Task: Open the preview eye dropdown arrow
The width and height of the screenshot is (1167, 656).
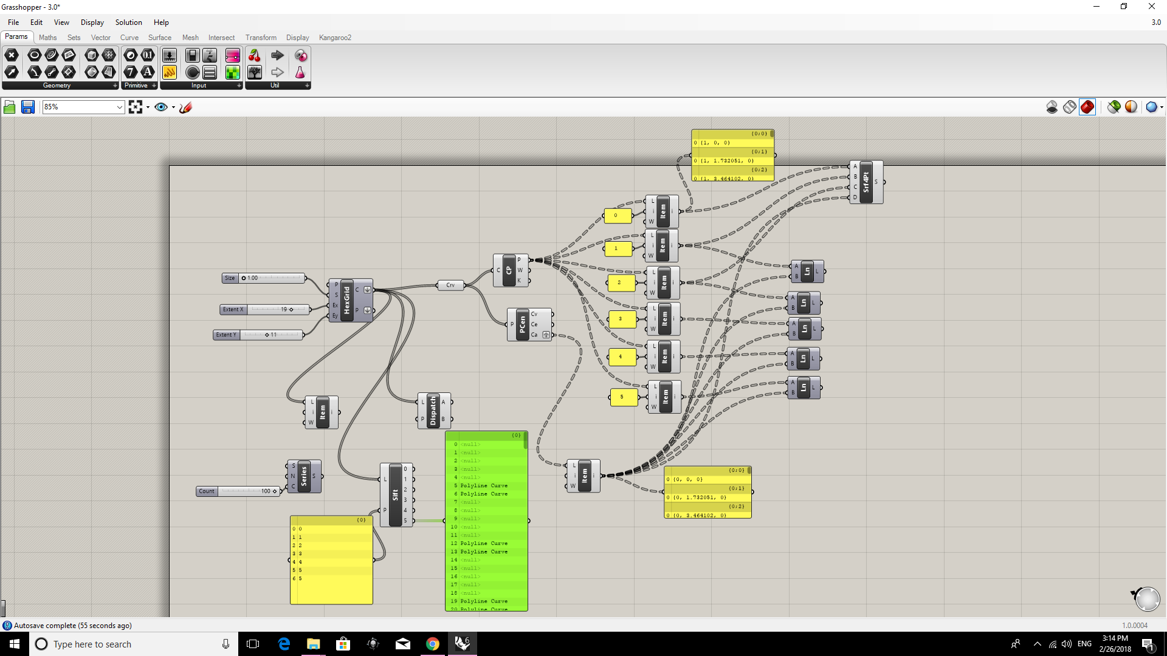Action: [x=173, y=108]
